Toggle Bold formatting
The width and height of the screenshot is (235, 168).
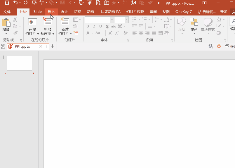(88, 26)
